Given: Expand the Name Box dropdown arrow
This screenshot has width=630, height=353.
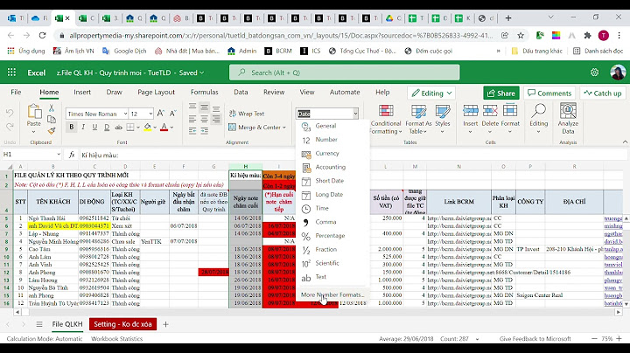Looking at the screenshot, I should (59, 155).
